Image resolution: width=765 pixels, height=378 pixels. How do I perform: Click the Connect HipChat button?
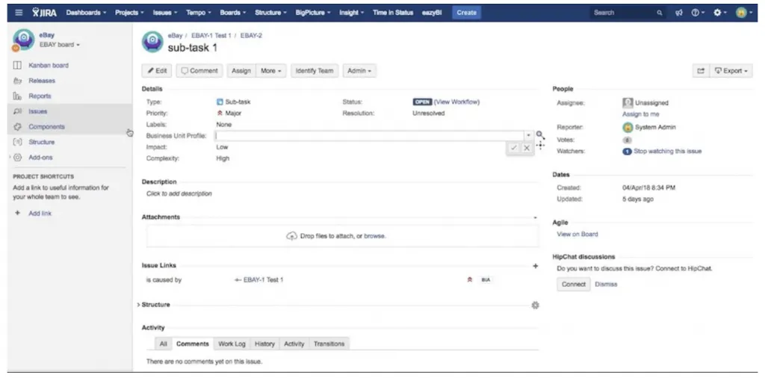coord(573,285)
